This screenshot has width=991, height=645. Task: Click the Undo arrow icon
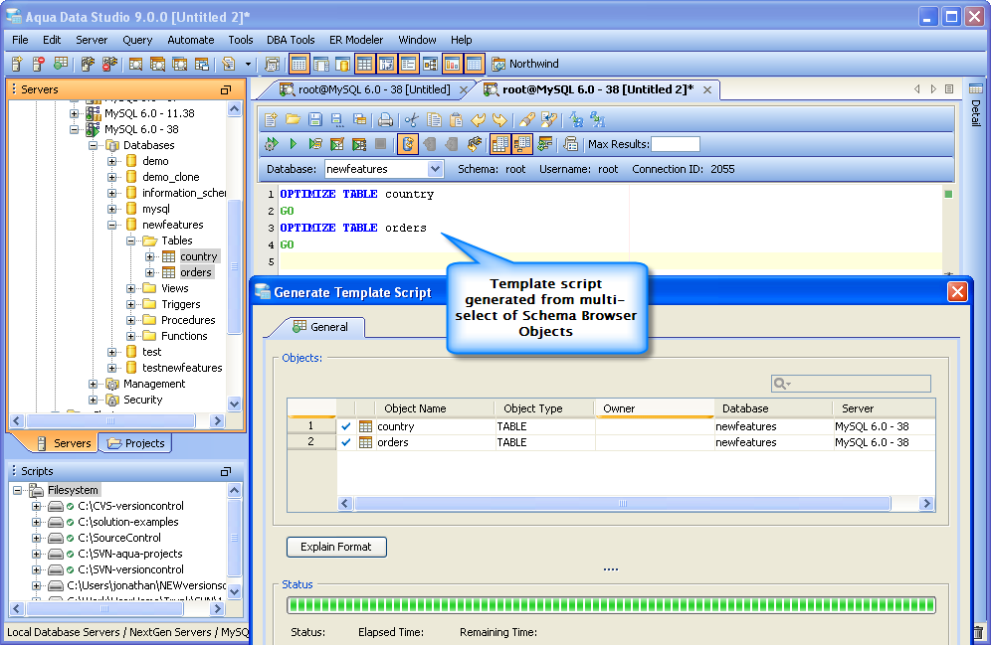tap(478, 120)
